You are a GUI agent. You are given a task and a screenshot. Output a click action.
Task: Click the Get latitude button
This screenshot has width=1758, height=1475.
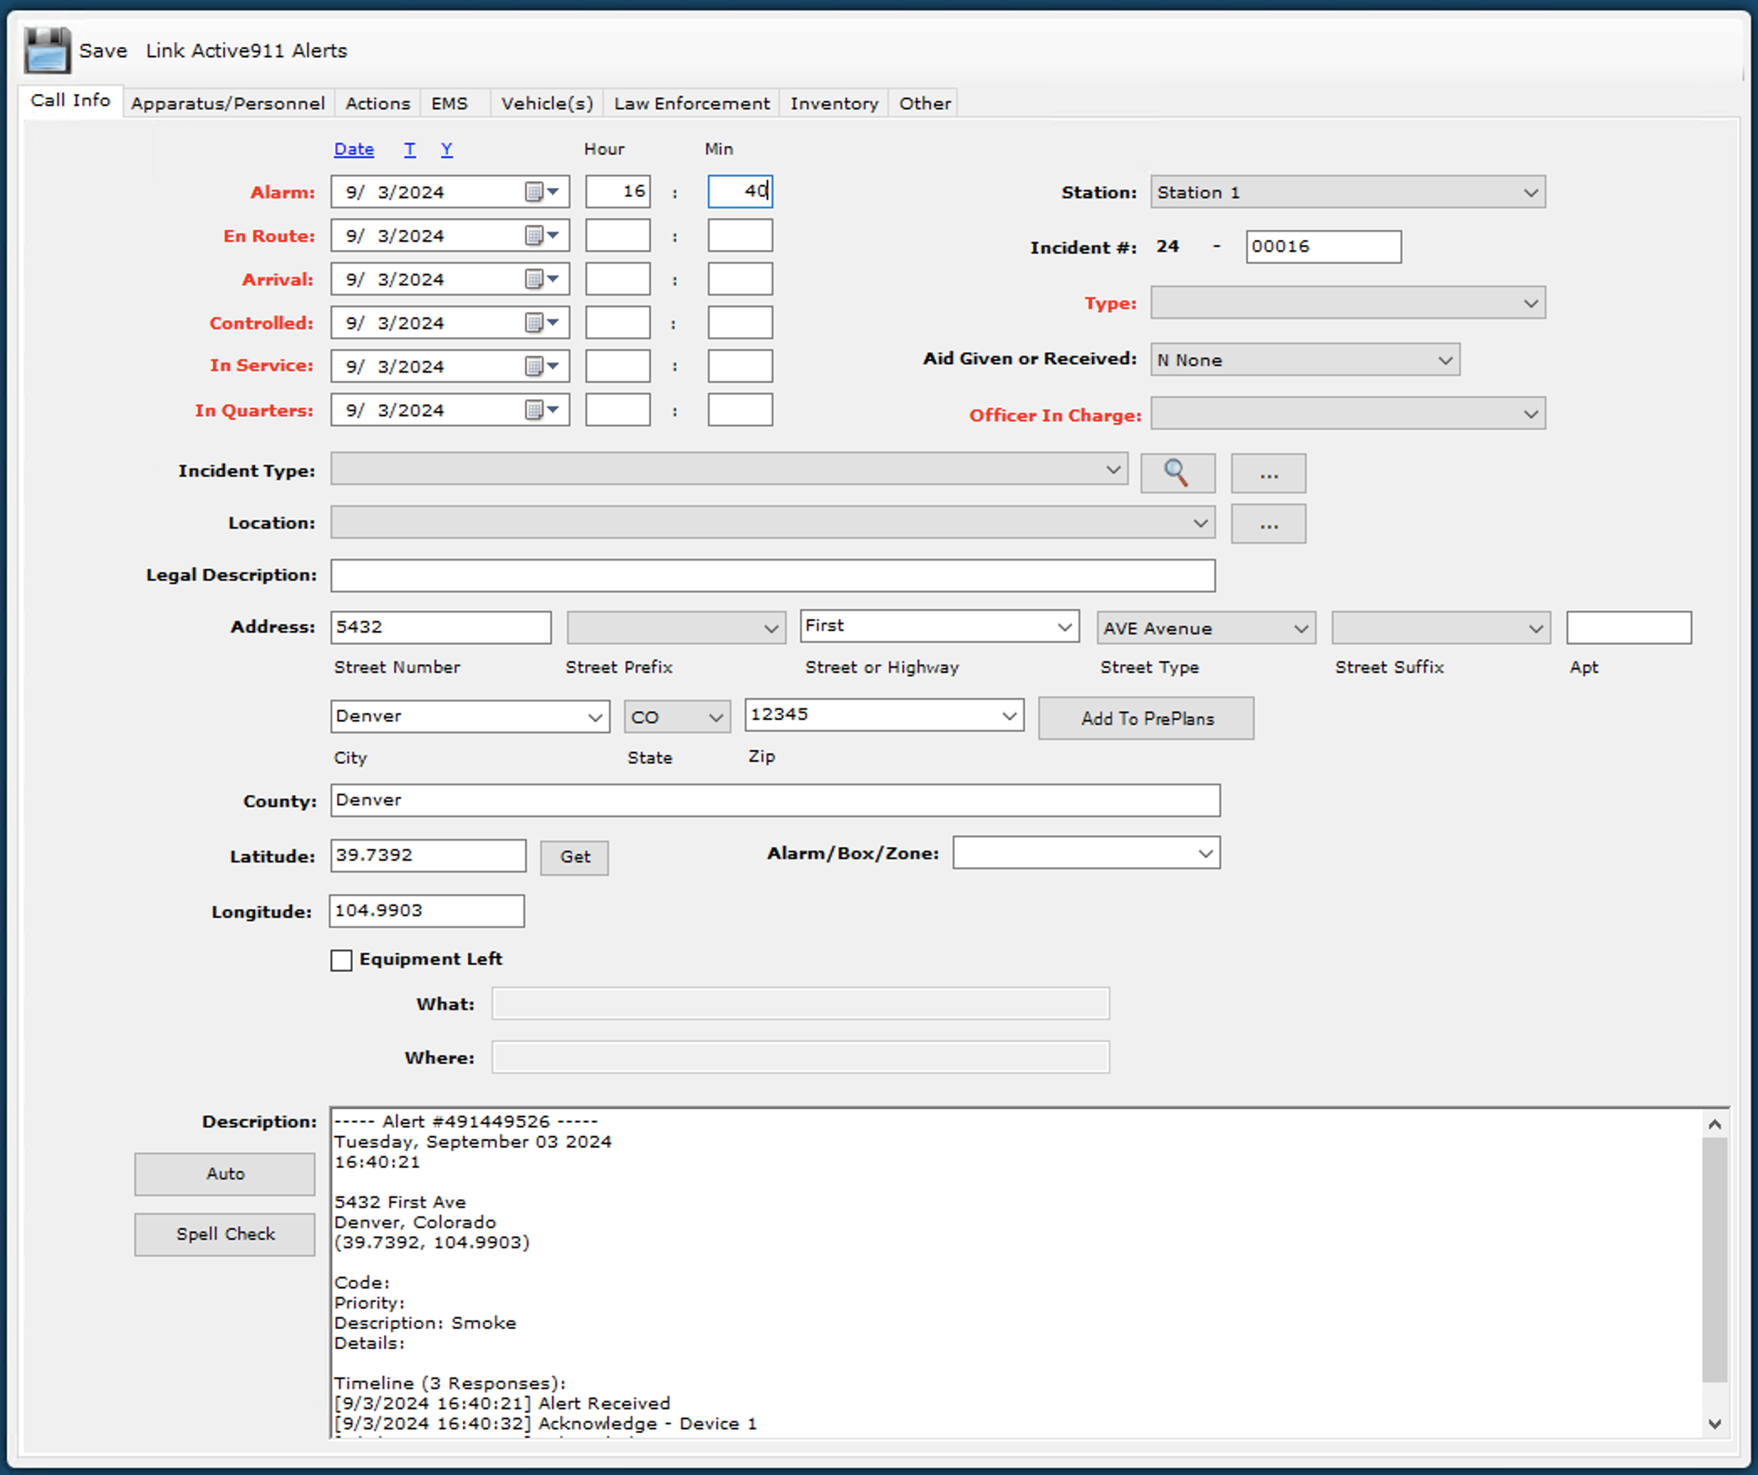point(575,857)
